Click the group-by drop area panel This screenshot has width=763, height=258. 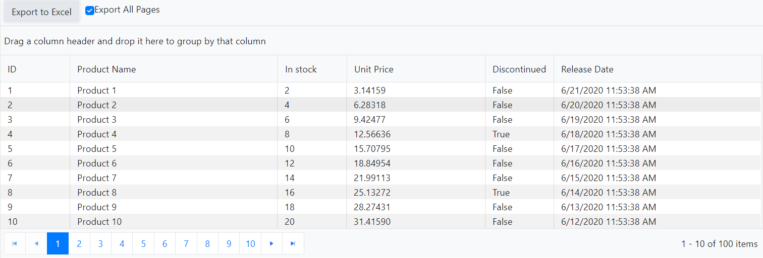click(x=381, y=41)
